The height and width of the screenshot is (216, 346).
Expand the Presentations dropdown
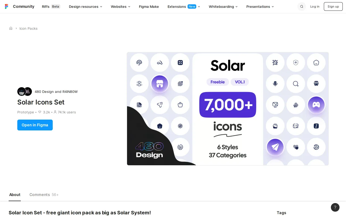click(x=260, y=6)
